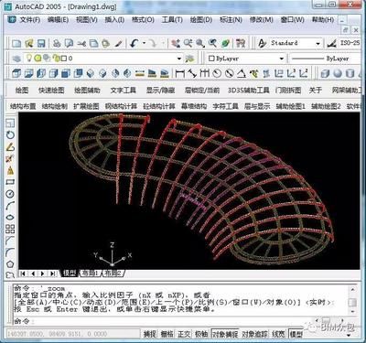The image size is (366, 343).
Task: Open the ByLayer linetype dropdown
Action: tap(325, 59)
